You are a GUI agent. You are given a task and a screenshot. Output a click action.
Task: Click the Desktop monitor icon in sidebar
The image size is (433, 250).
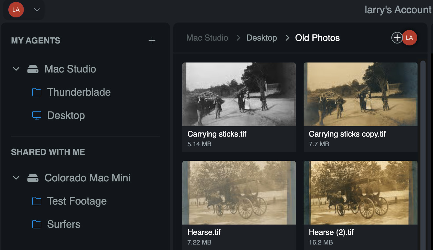click(37, 115)
